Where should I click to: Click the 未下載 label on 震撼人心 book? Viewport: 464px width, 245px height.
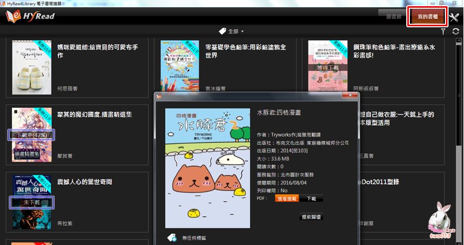click(x=32, y=202)
